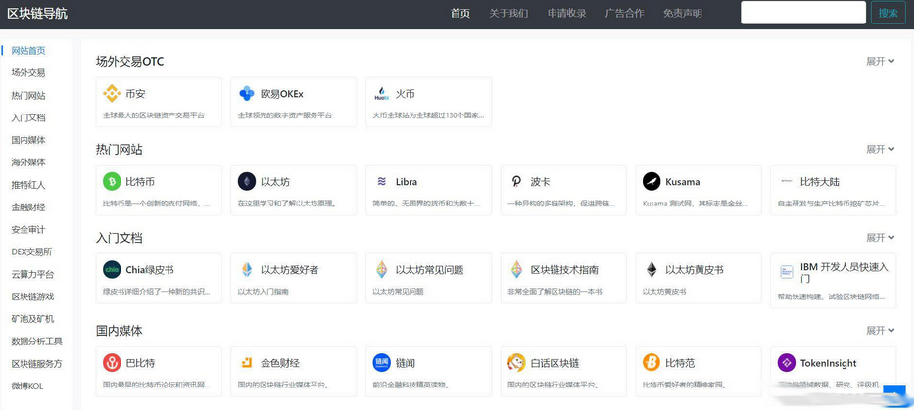Screen dimensions: 918x410
Task: Select 热门网站 in the sidebar
Action: click(x=28, y=95)
